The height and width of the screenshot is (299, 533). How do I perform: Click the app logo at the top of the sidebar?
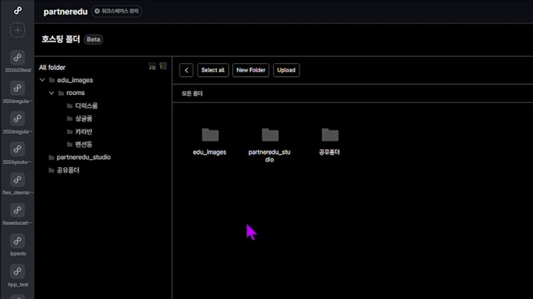click(18, 11)
